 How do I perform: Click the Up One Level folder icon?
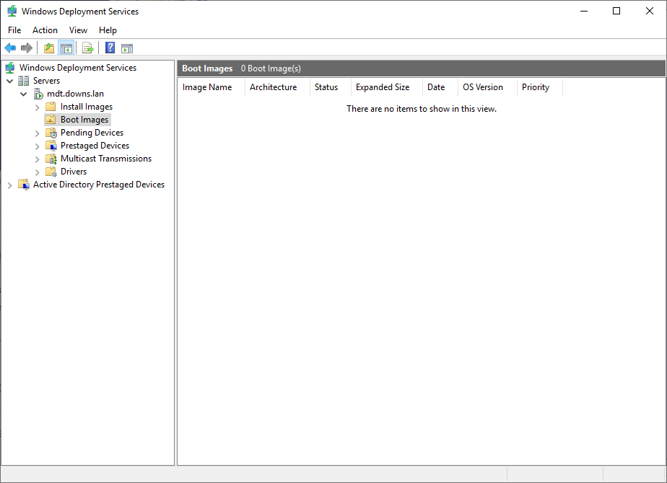coord(48,48)
